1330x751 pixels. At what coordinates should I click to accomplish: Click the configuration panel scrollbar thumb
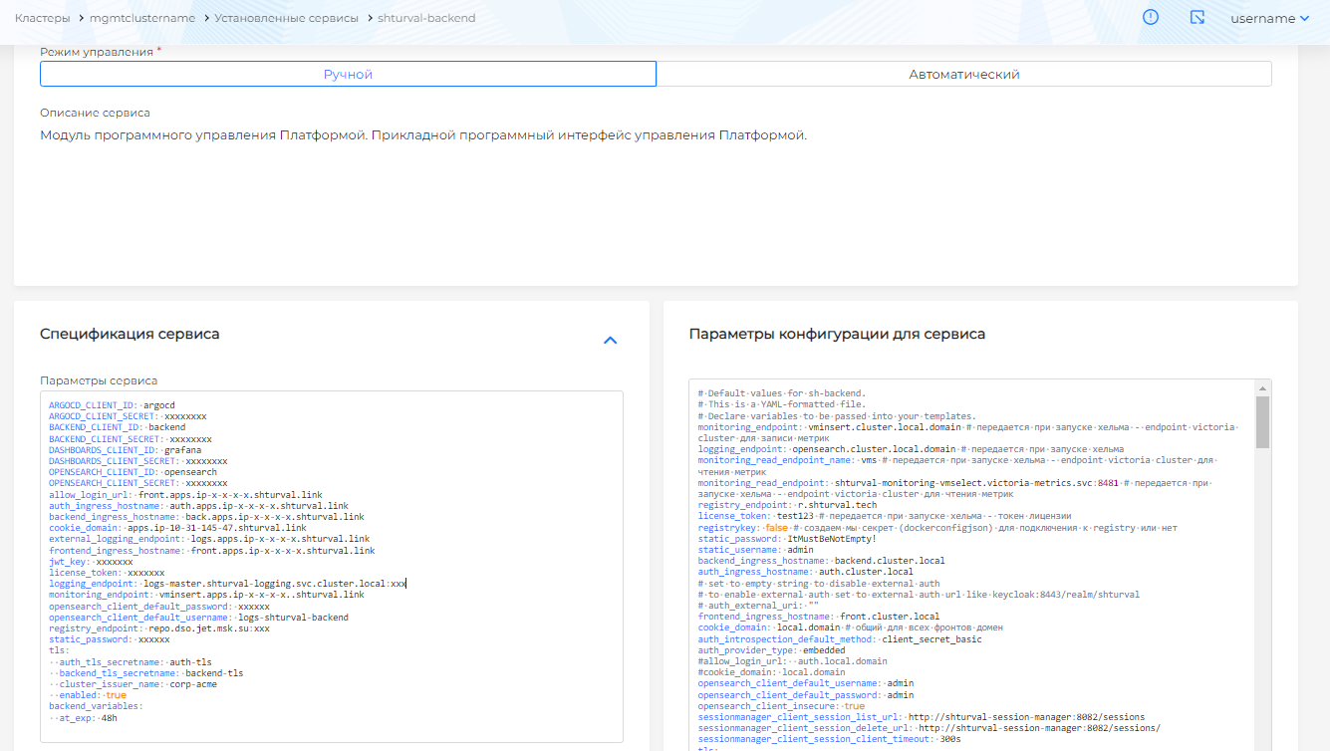pyautogui.click(x=1262, y=422)
